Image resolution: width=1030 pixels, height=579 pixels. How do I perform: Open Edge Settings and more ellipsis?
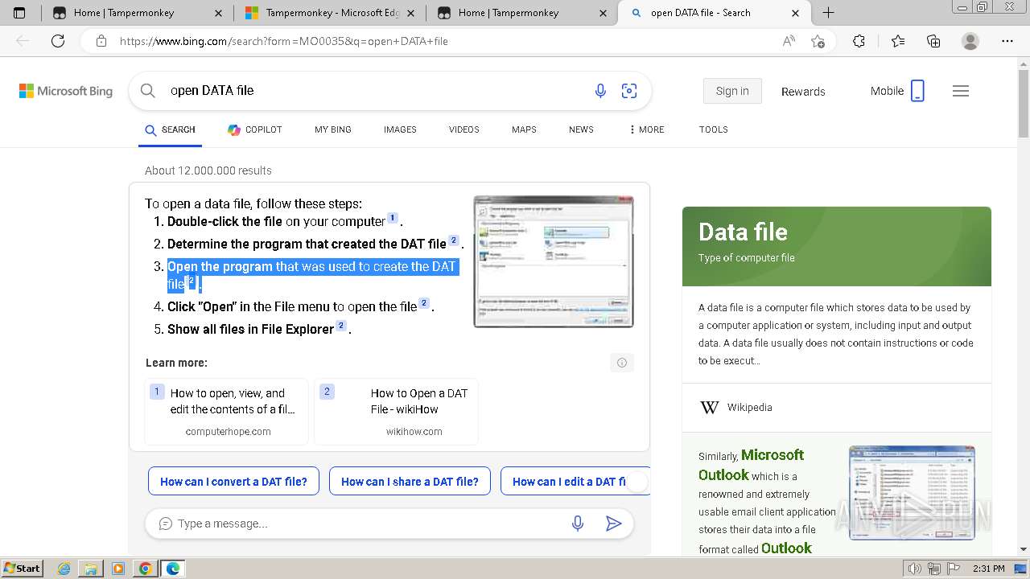tap(1007, 41)
